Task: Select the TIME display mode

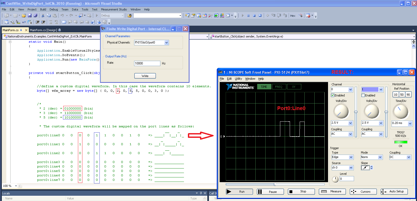Action: tap(264, 87)
